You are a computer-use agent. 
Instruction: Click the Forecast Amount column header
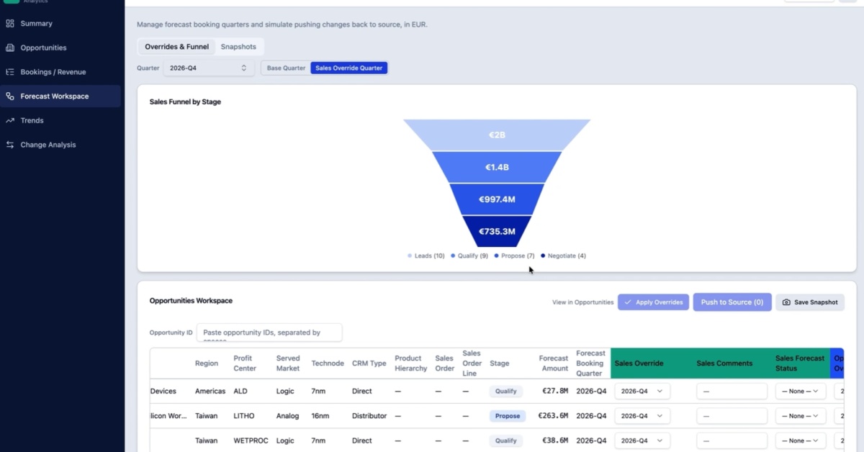(x=553, y=363)
